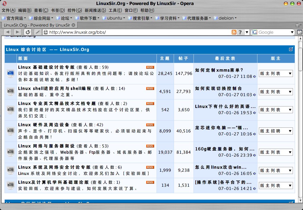Open the RSS feed icon in address bar

234,32
